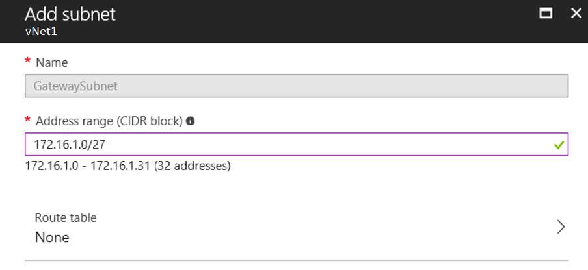Click info icon beside Address range label
This screenshot has width=588, height=270.
click(x=191, y=121)
